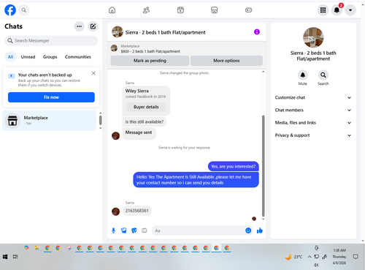The width and height of the screenshot is (365, 270).
Task: Open File Explorer on the taskbar
Action: point(37,248)
